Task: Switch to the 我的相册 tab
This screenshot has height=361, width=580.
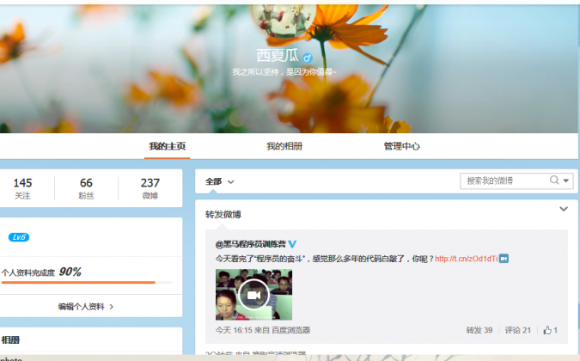Action: [284, 146]
